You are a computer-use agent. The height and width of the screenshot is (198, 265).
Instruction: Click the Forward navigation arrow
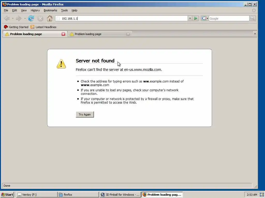[19, 18]
